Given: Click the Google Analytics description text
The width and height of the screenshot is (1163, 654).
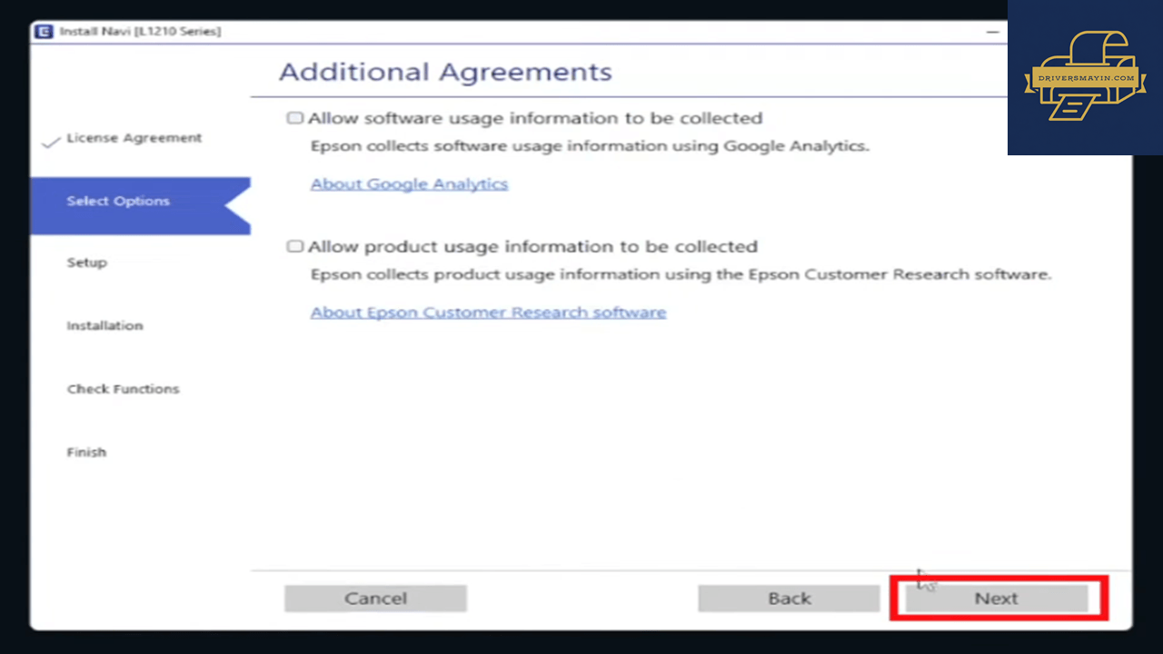Looking at the screenshot, I should pyautogui.click(x=590, y=145).
